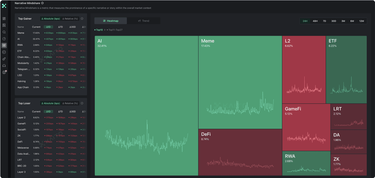Expand the Top11-Top27 narrative group

[x=115, y=30]
